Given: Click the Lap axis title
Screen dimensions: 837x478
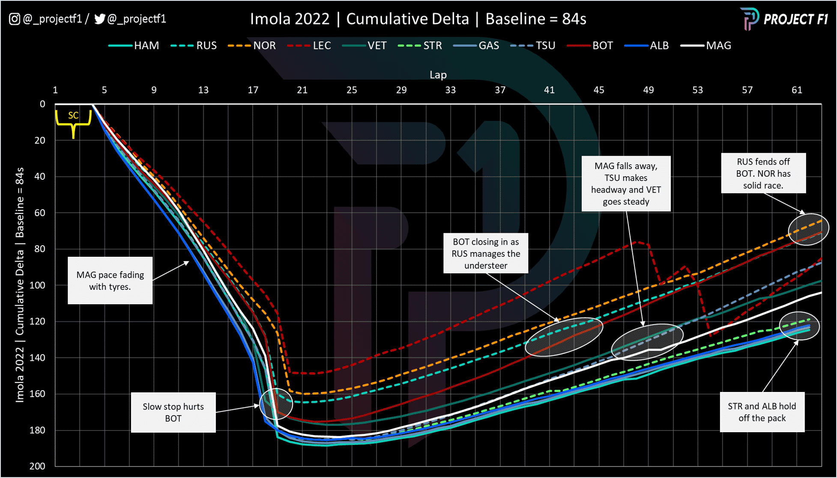Looking at the screenshot, I should pyautogui.click(x=438, y=75).
